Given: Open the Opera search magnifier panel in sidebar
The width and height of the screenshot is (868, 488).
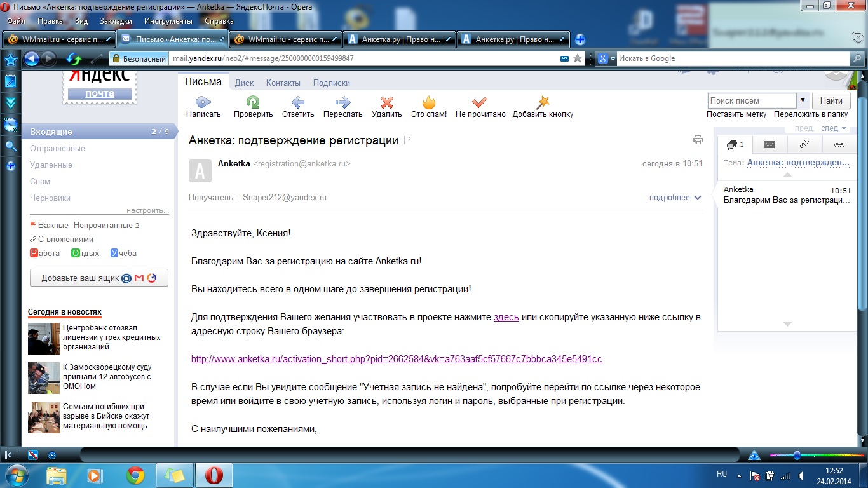Looking at the screenshot, I should [x=11, y=146].
